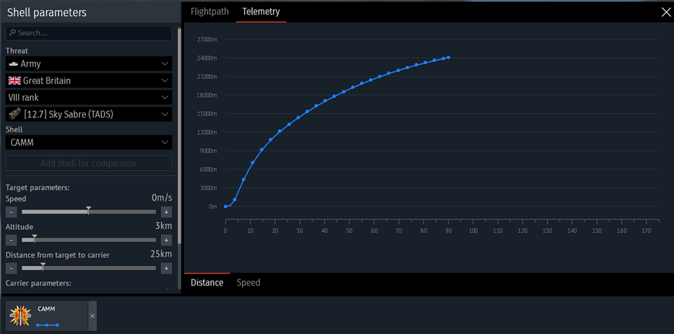The width and height of the screenshot is (674, 334).
Task: Click the Sky Sabre vehicle icon
Action: (15, 114)
